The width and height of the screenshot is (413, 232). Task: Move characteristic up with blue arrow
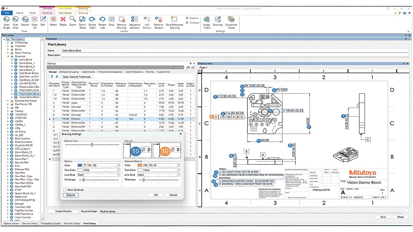[52, 77]
